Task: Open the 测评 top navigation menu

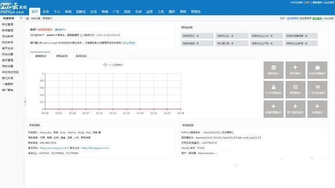Action: (x=172, y=12)
